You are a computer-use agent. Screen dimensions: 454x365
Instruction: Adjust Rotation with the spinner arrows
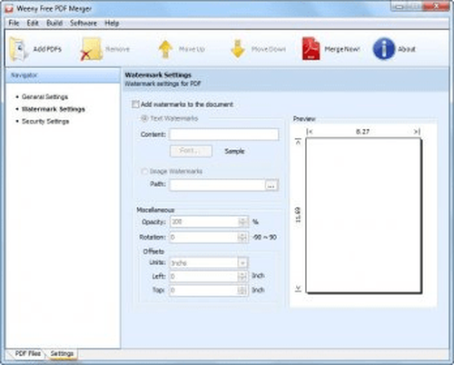242,237
